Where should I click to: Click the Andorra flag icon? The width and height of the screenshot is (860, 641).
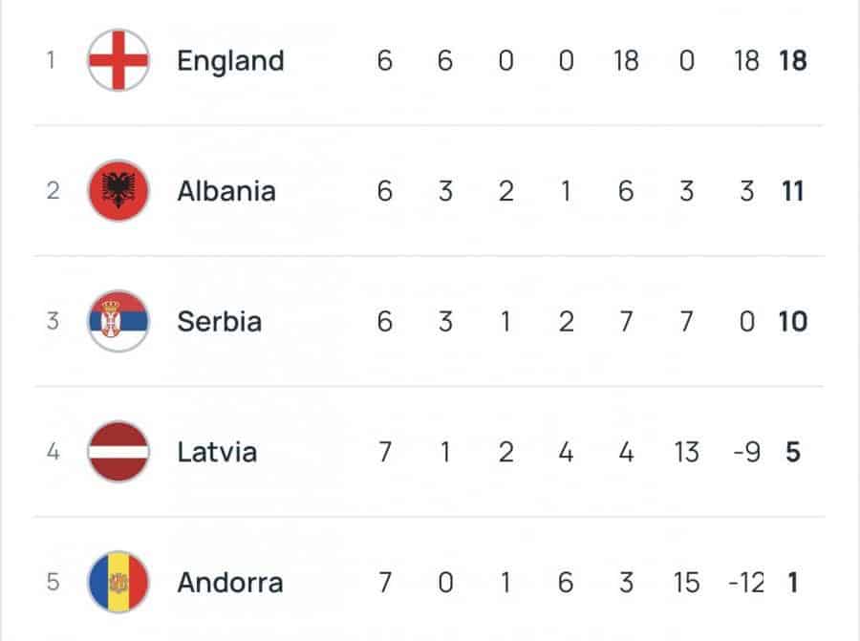click(118, 582)
